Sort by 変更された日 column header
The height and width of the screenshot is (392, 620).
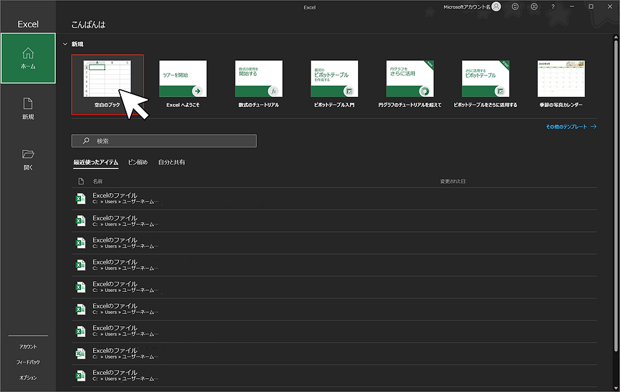[x=453, y=181]
